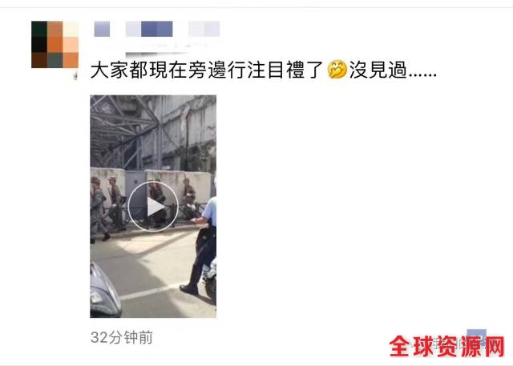The height and width of the screenshot is (366, 513).
Task: Click the first blurred block of the username
Action: (102, 29)
